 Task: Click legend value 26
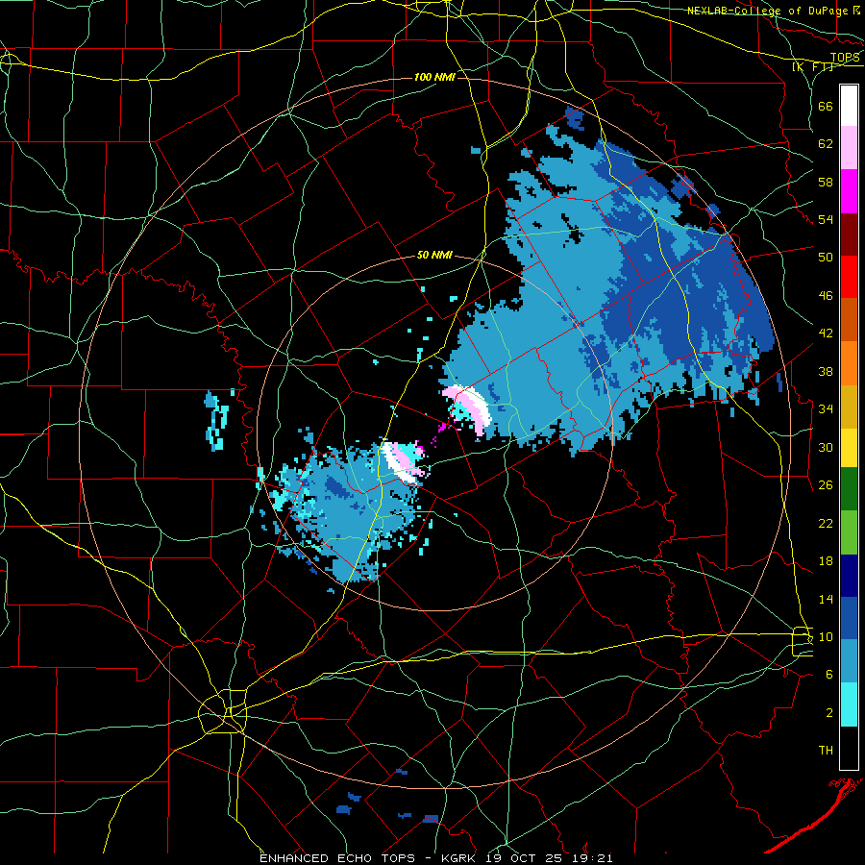tap(826, 485)
